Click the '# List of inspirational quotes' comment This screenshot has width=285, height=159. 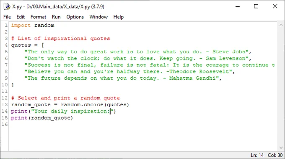61,39
